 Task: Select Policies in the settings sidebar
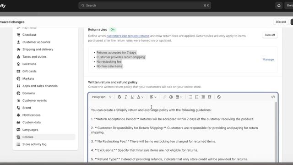(45, 137)
